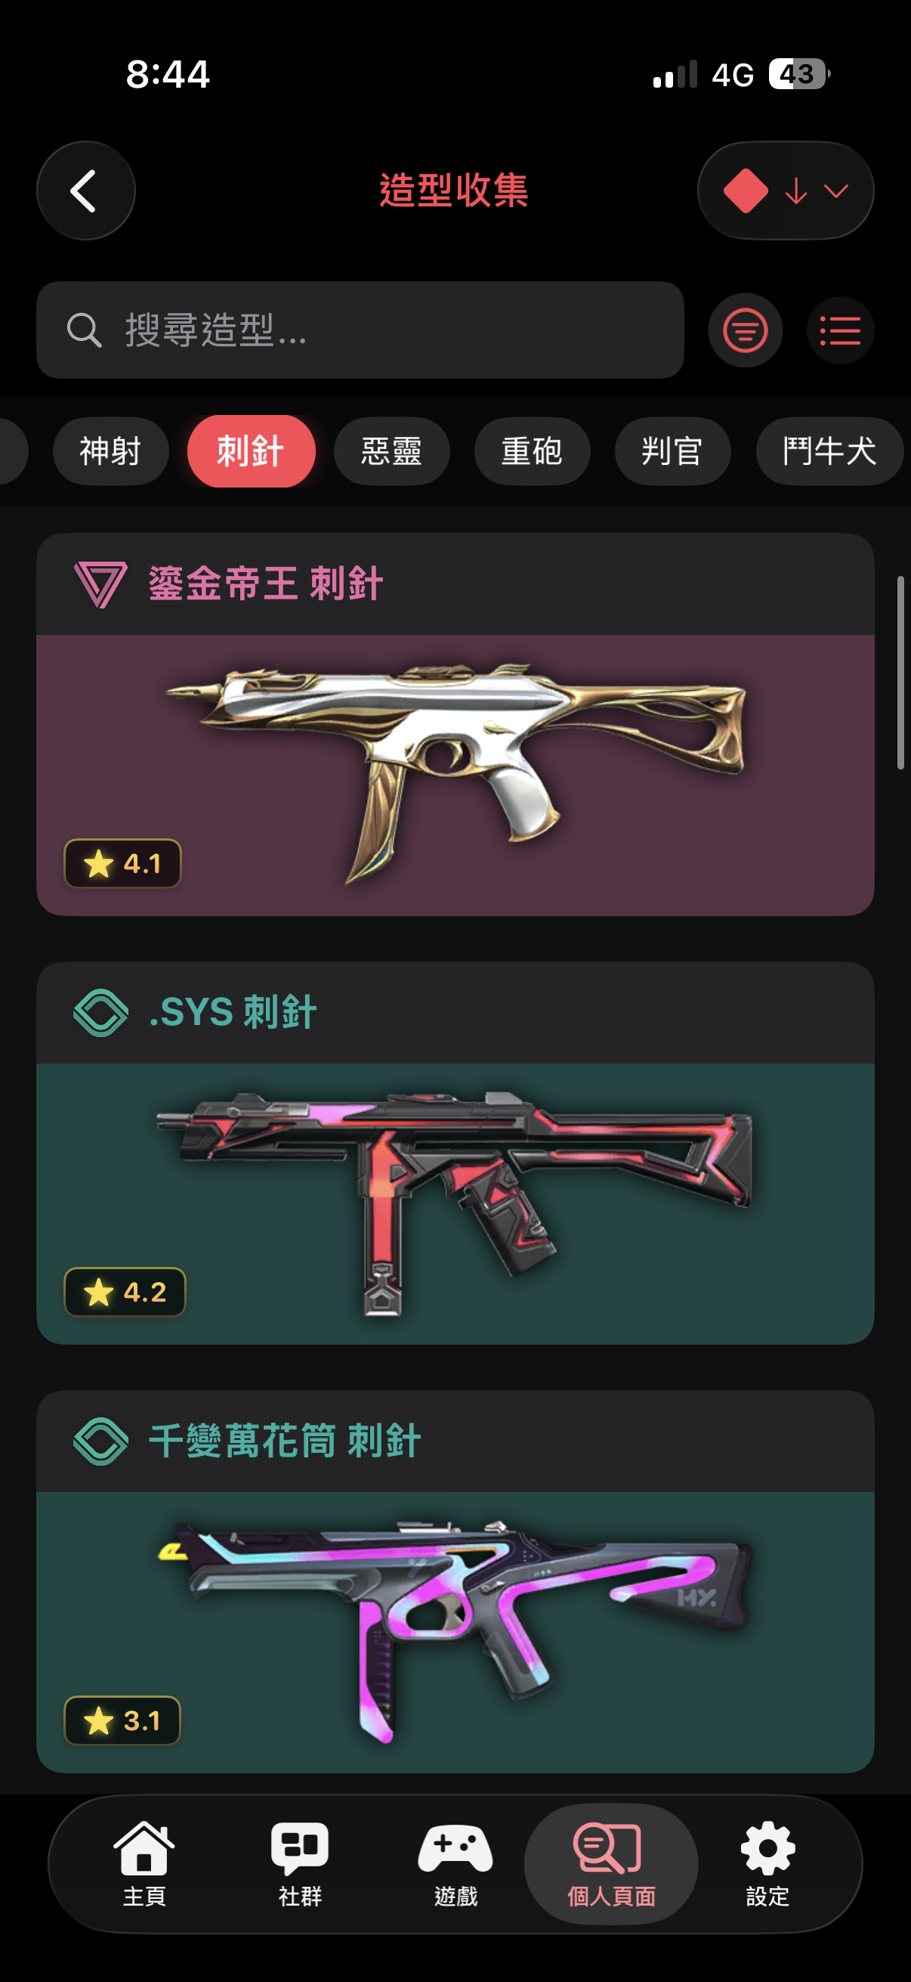
Task: Open the filter circle icon
Action: pos(744,330)
